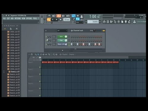Screen dimensions: 148x111
Task: Select the playlist slip tool
Action: click(46, 55)
